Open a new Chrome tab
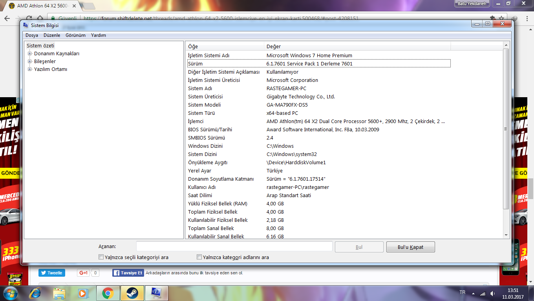This screenshot has height=301, width=534. [89, 6]
